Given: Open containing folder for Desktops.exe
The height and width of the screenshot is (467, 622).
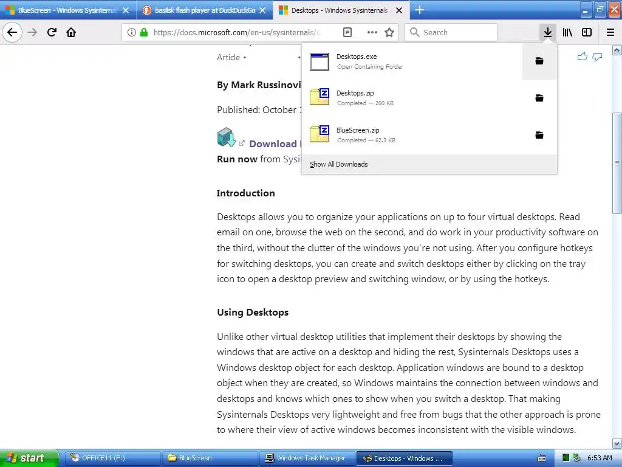Looking at the screenshot, I should (x=539, y=61).
